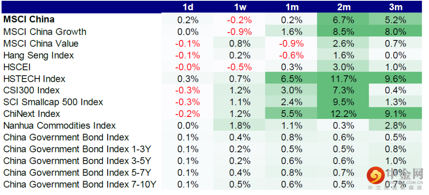Select the 1.8% Nanhua Commodities cell
429x195 pixels.
pyautogui.click(x=240, y=126)
